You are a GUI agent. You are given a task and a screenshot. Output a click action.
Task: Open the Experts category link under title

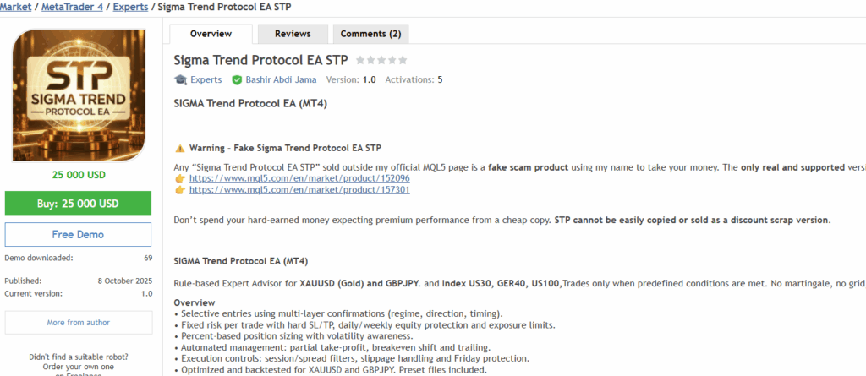coord(206,79)
